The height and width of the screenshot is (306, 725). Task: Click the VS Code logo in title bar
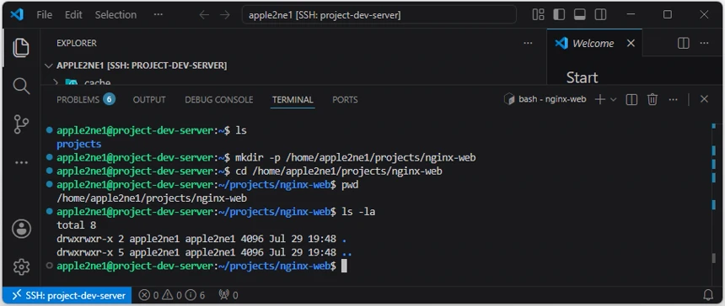pos(17,15)
